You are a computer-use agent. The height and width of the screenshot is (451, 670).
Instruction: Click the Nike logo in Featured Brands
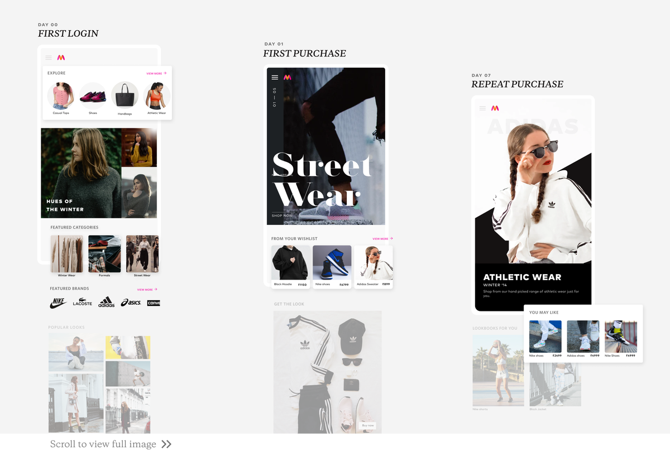(x=58, y=302)
